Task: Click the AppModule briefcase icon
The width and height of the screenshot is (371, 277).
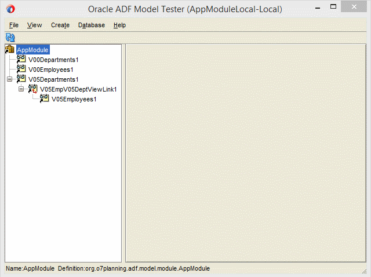Action: click(x=10, y=49)
